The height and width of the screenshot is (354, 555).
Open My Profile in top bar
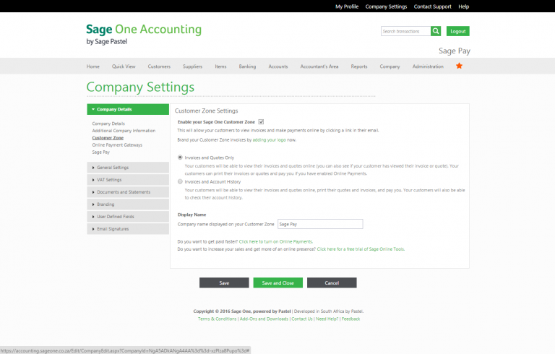(347, 7)
